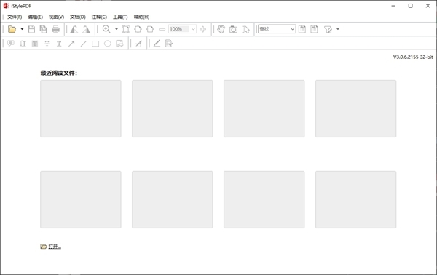
Task: Open the 文件(F) menu
Action: [15, 17]
